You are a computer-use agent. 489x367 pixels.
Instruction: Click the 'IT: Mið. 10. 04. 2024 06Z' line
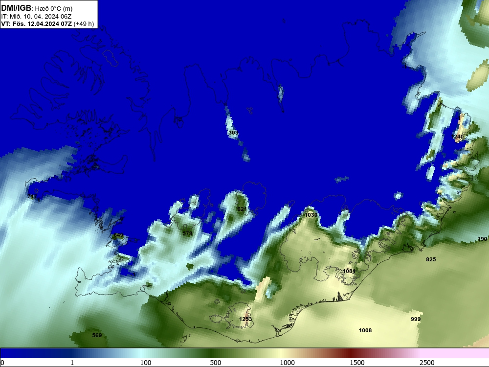(x=36, y=17)
